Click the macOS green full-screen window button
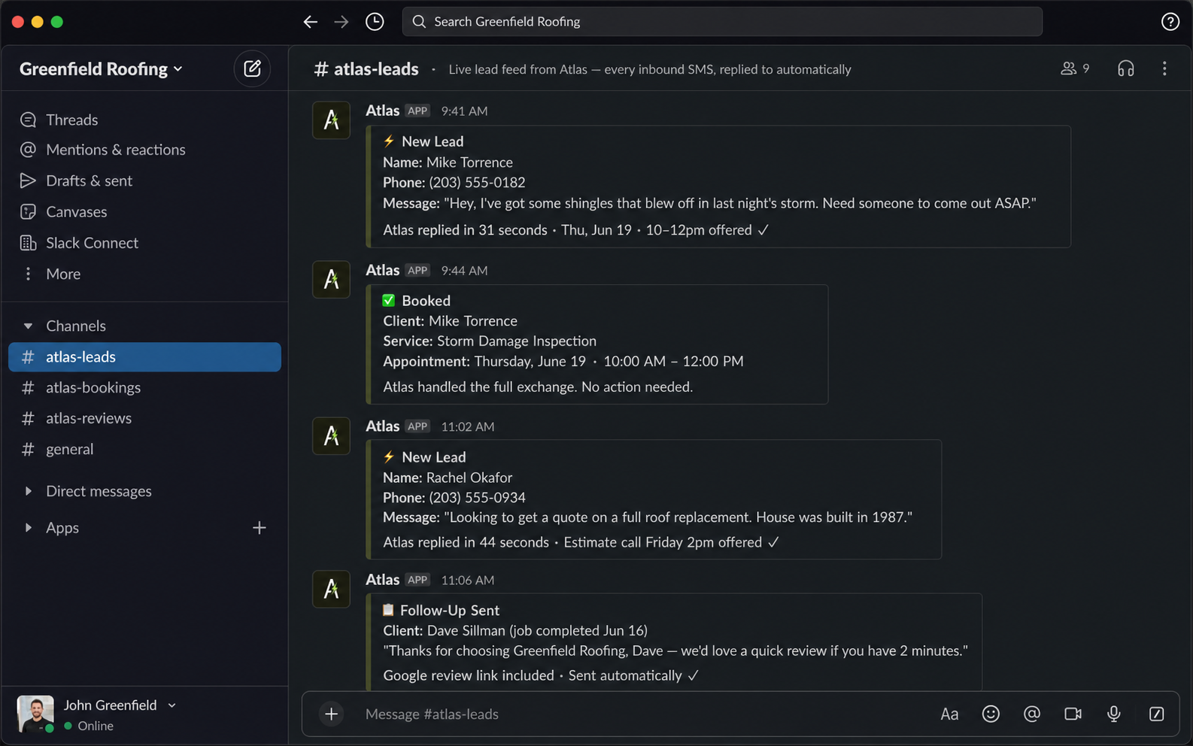The height and width of the screenshot is (746, 1193). (x=56, y=22)
